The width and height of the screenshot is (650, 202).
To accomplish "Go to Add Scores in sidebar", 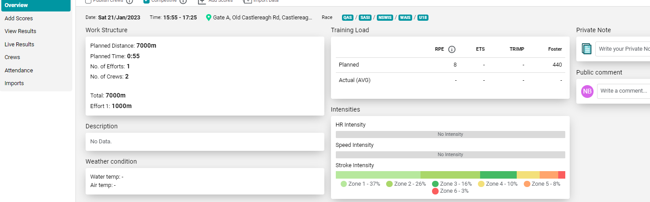I will coord(19,19).
